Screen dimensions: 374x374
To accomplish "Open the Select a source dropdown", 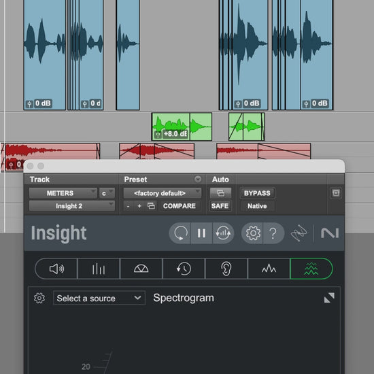I will point(99,298).
